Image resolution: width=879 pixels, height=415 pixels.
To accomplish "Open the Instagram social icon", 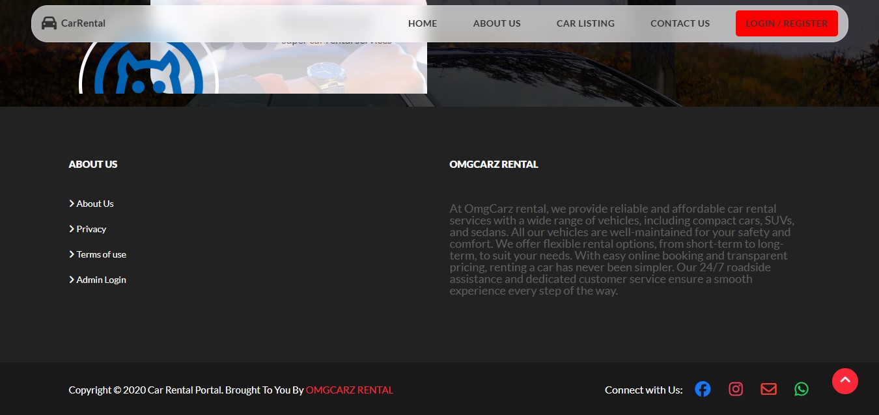I will click(736, 389).
